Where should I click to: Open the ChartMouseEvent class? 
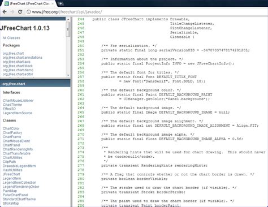click(x=16, y=141)
